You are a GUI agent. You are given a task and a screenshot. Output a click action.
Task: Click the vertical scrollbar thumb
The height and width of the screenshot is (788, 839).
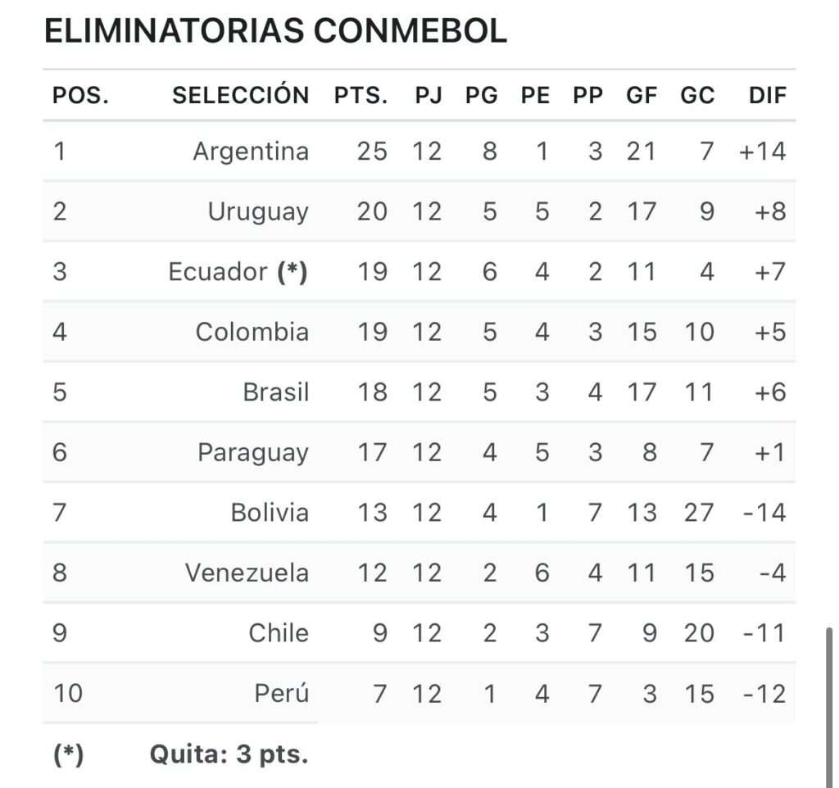828,704
